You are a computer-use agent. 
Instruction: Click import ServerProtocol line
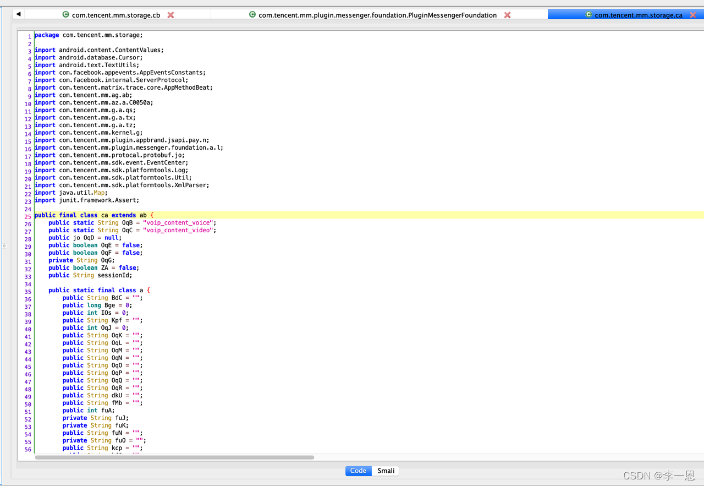click(x=111, y=80)
